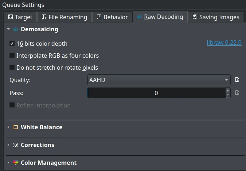Click the White Balance section icon

tap(16, 127)
